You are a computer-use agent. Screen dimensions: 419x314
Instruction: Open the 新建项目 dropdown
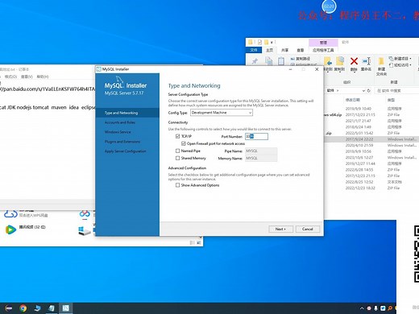click(x=400, y=59)
